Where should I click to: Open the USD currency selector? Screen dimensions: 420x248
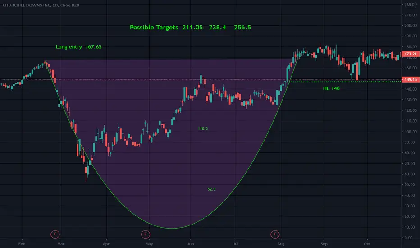(x=411, y=5)
